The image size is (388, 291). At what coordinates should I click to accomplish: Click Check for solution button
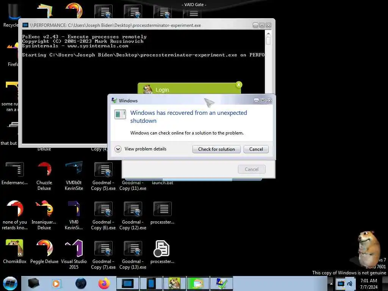tap(216, 149)
